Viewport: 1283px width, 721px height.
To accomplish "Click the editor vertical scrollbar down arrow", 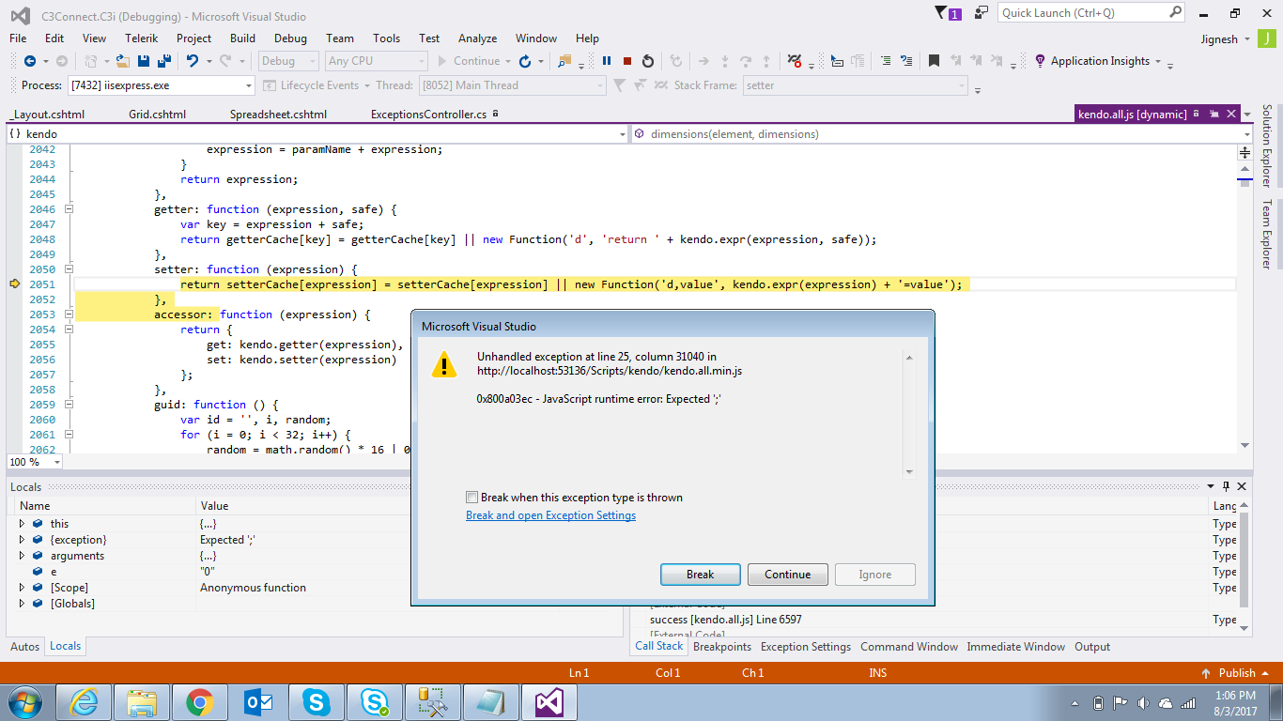I will pos(1245,445).
